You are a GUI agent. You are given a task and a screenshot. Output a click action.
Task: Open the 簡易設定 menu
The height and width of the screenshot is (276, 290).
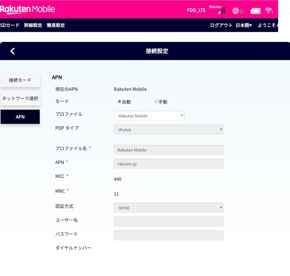point(56,25)
